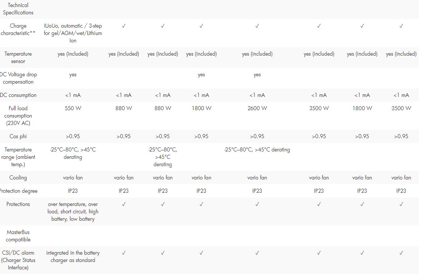Select 'integrated in the battery charger' text
The image size is (421, 276).
pyautogui.click(x=73, y=256)
